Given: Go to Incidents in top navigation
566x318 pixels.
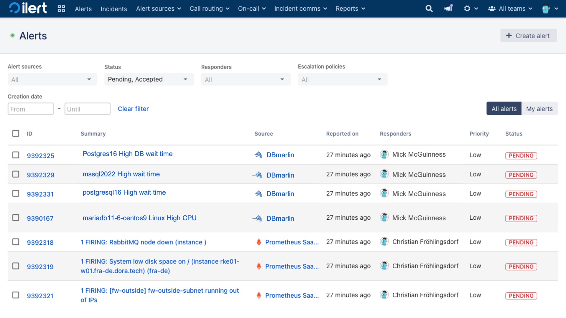Looking at the screenshot, I should click(114, 9).
